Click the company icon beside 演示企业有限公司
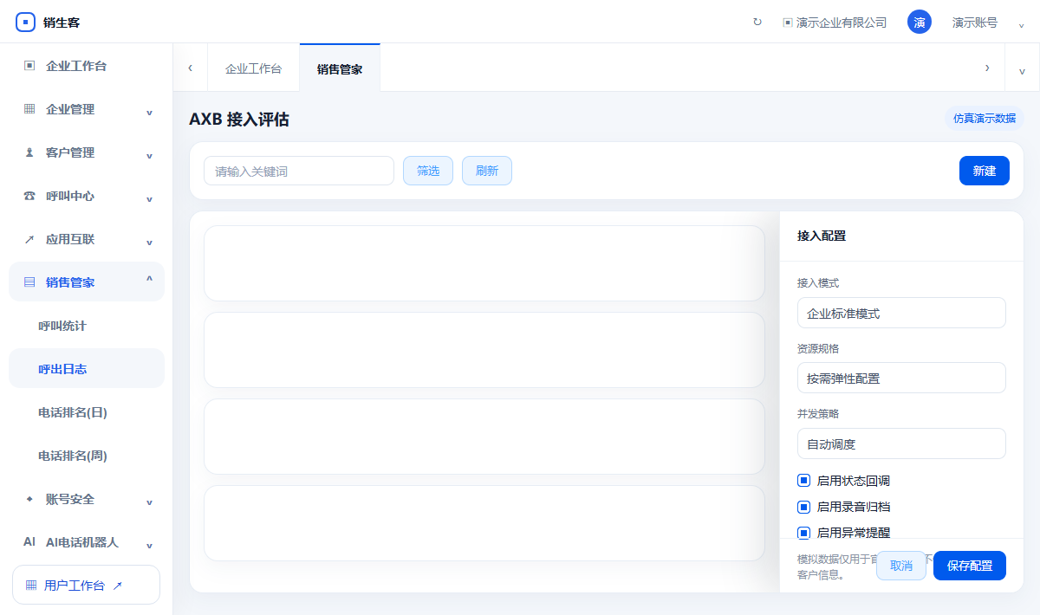1040x615 pixels. coord(787,23)
